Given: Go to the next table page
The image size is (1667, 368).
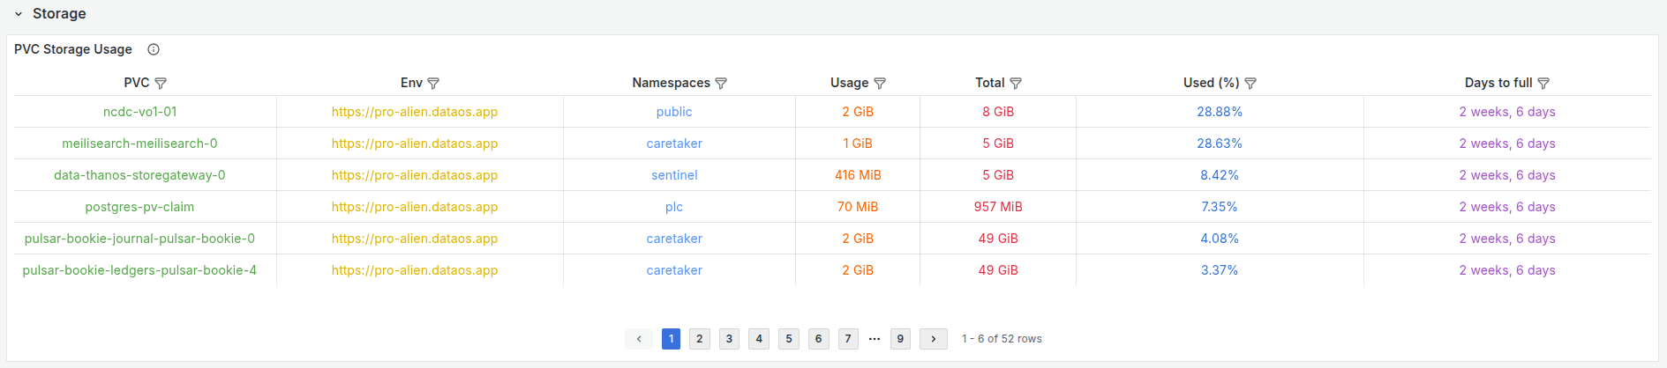Looking at the screenshot, I should (933, 339).
